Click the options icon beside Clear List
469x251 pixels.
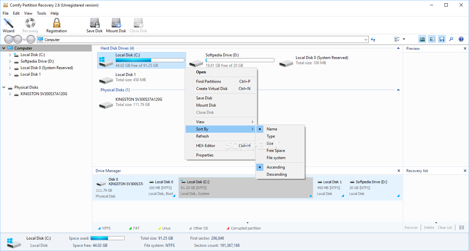461,228
